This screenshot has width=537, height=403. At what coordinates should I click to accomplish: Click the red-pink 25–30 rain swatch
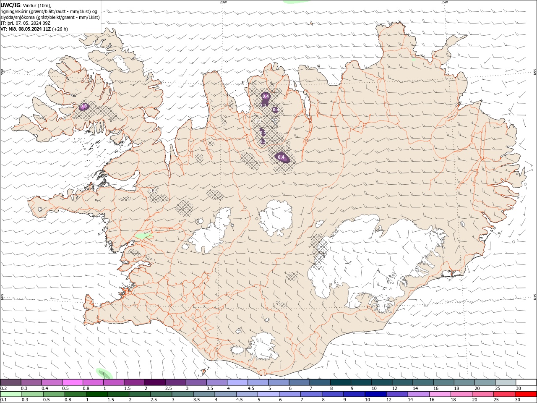pos(504,394)
